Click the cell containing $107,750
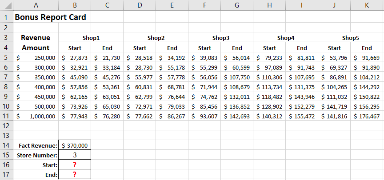Viewport: 384px width, 180px height. [x=237, y=77]
